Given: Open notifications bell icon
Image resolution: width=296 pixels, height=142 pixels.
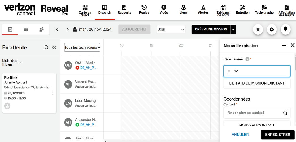Looking at the screenshot, I should pos(286,29).
